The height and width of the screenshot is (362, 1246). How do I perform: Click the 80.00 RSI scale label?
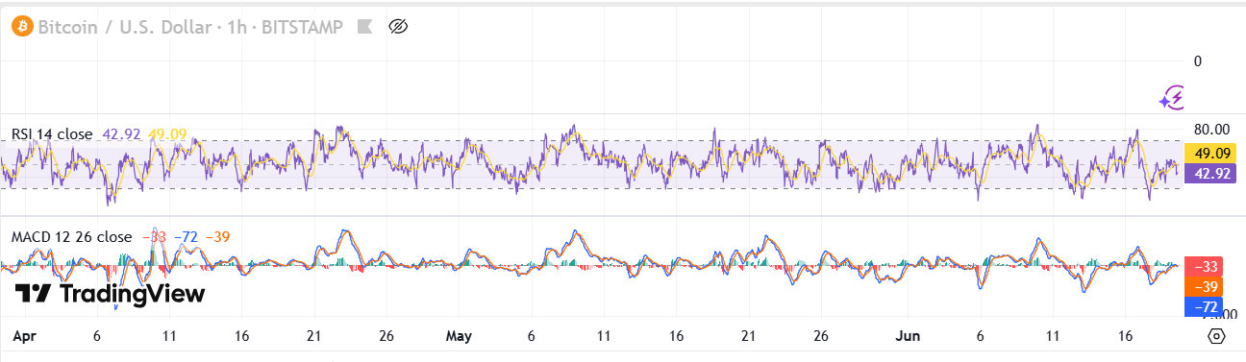1211,130
